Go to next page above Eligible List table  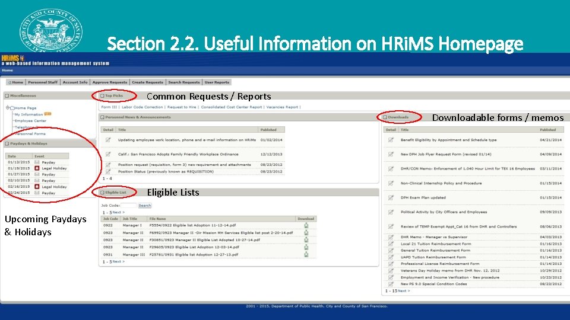click(x=118, y=212)
